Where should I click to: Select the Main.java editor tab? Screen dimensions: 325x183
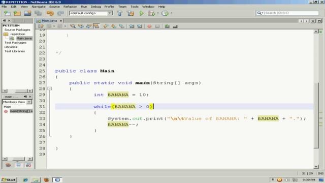pos(49,21)
